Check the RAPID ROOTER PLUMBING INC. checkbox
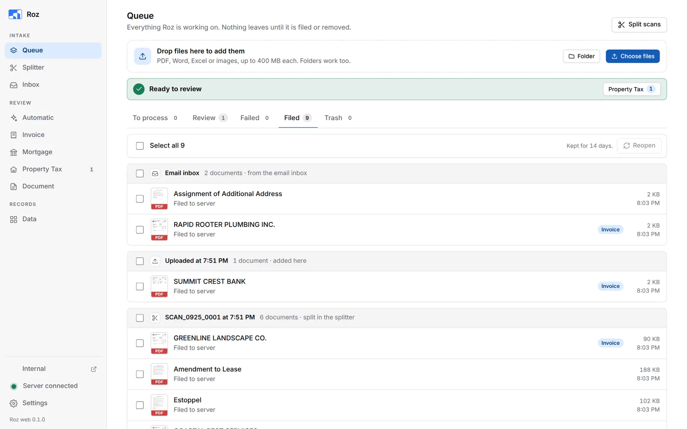687x429 pixels. [x=140, y=230]
